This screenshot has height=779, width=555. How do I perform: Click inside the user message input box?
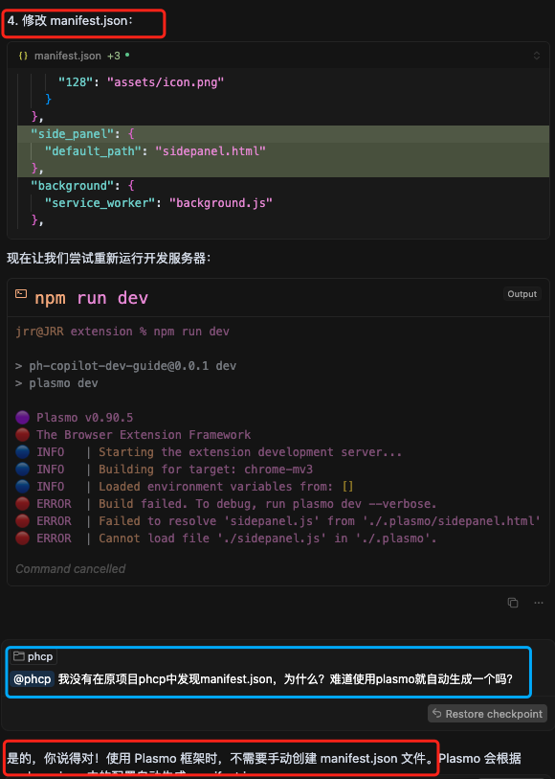point(268,672)
